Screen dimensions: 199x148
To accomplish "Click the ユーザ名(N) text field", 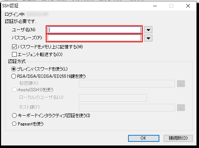I will 94,30.
